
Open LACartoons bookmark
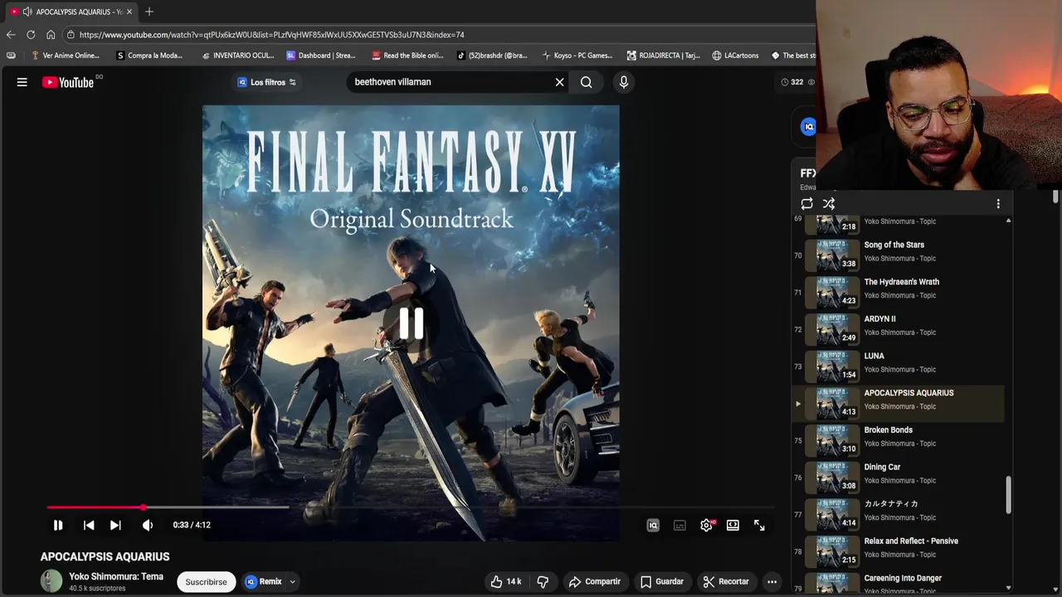tap(735, 56)
